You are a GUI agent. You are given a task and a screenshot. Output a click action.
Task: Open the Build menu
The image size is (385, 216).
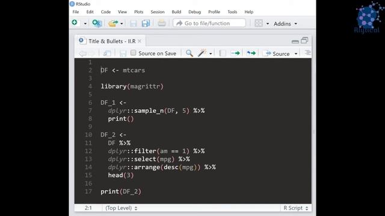(x=176, y=12)
